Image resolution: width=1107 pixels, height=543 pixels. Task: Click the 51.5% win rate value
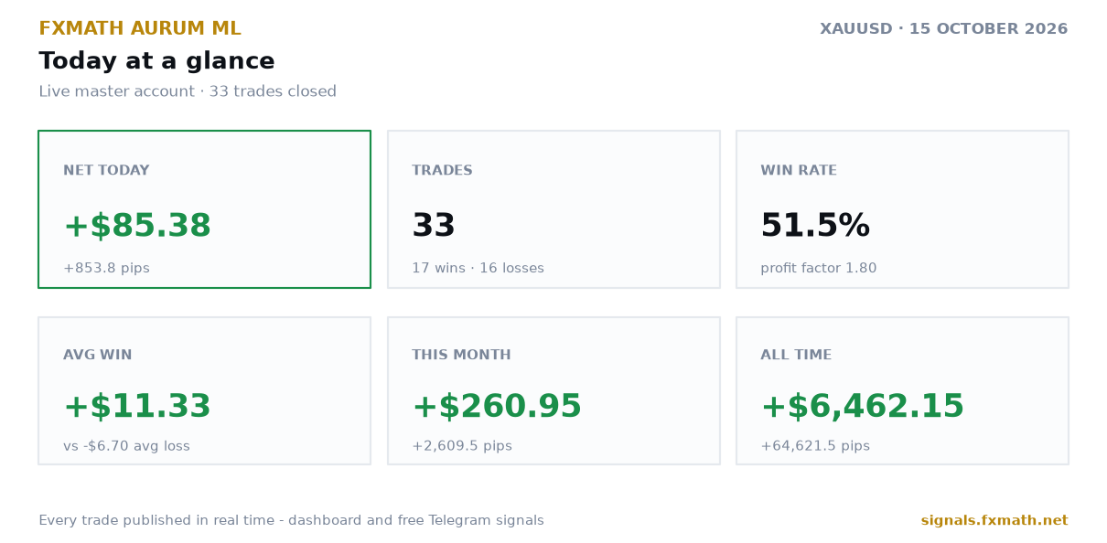point(815,226)
